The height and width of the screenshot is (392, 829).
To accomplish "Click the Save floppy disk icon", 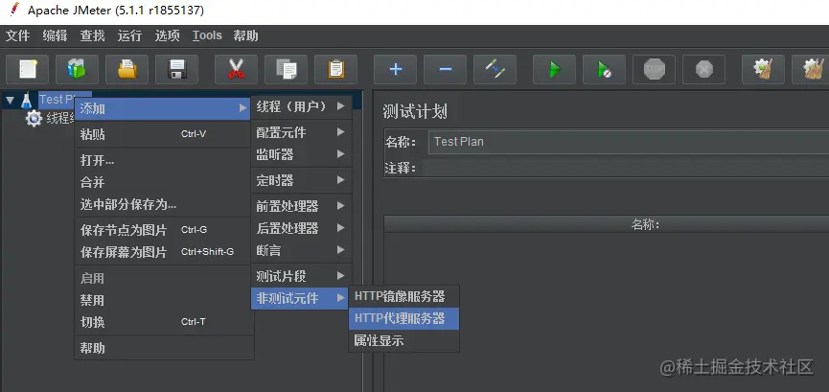I will tap(176, 69).
